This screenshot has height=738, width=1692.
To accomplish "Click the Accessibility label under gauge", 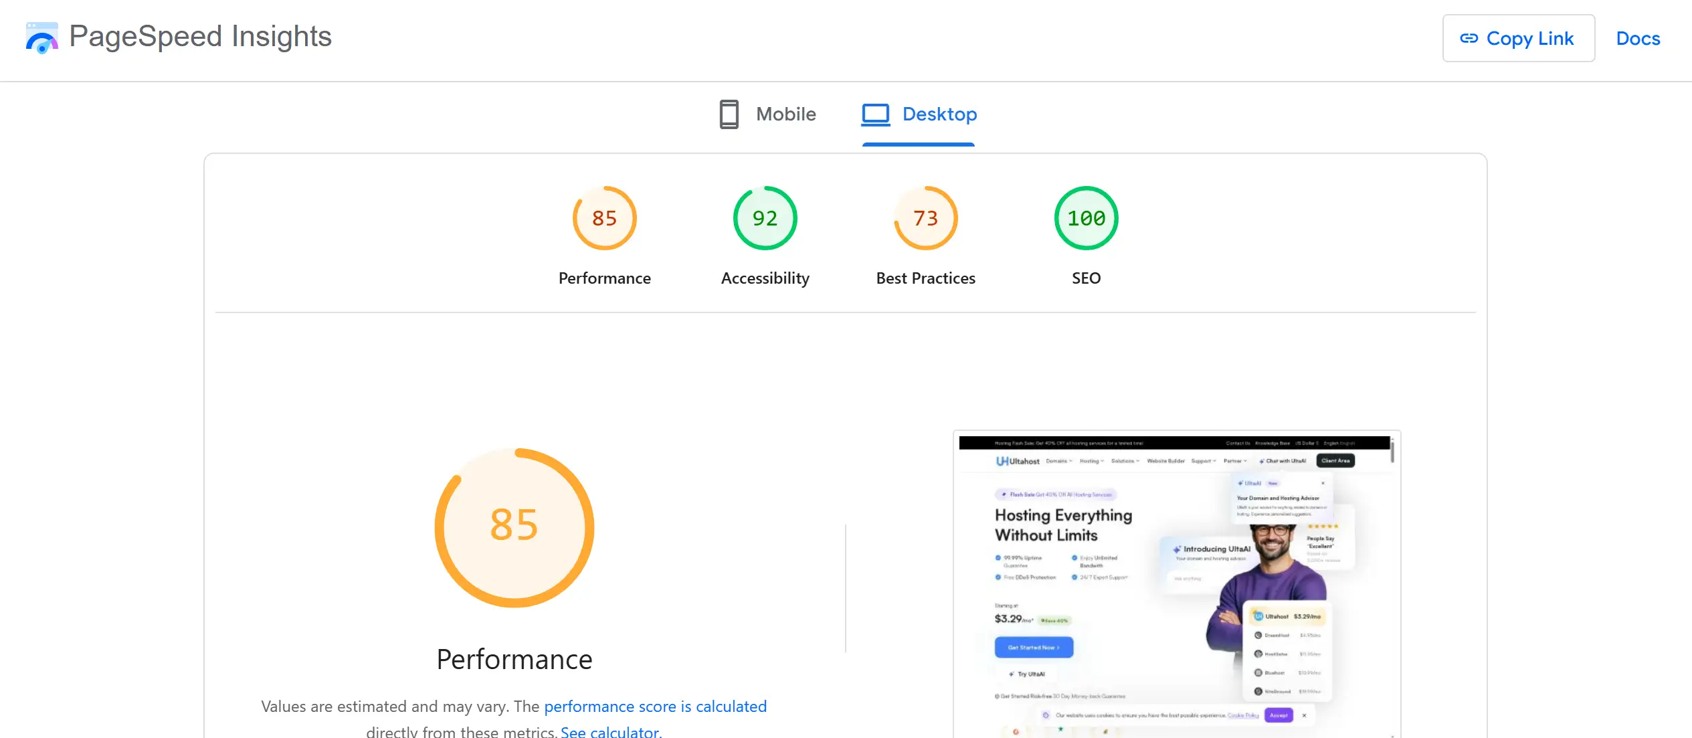I will point(765,278).
